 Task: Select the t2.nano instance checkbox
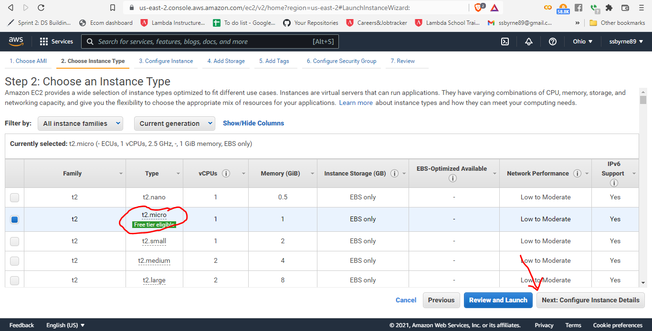(15, 197)
